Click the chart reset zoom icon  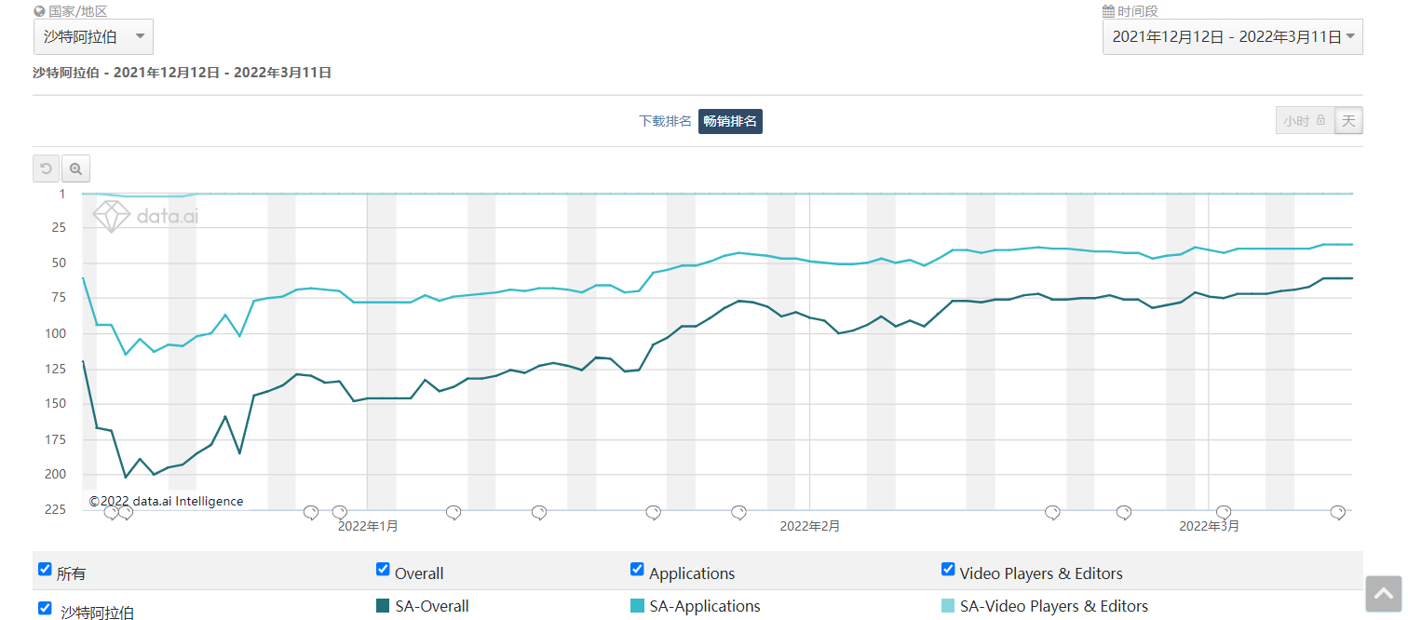pyautogui.click(x=47, y=168)
